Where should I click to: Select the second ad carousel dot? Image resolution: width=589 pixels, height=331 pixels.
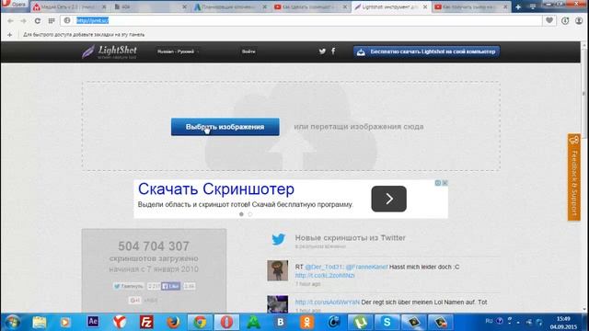pos(250,214)
